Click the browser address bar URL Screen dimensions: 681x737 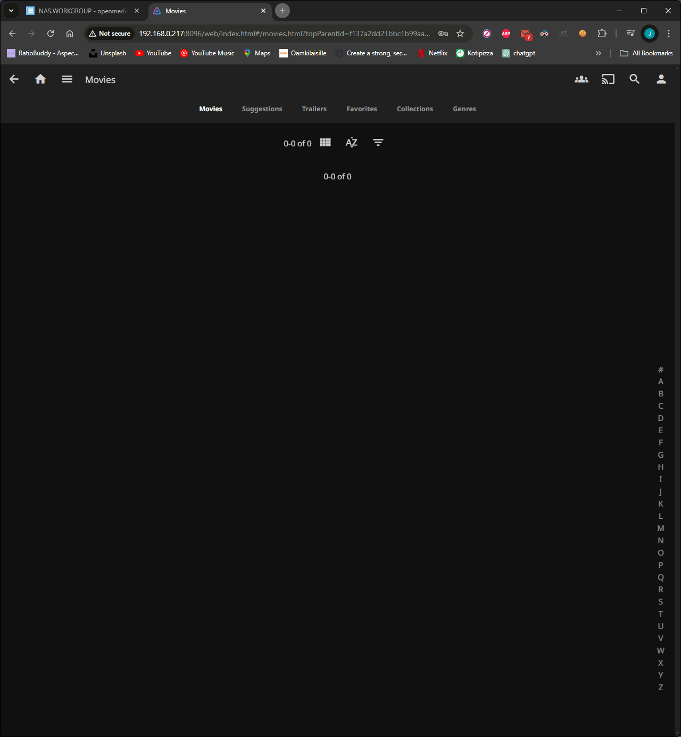coord(285,34)
